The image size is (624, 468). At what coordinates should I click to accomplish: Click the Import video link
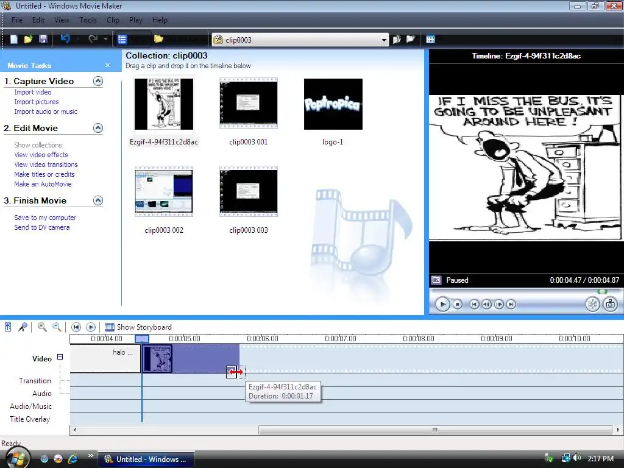[33, 92]
